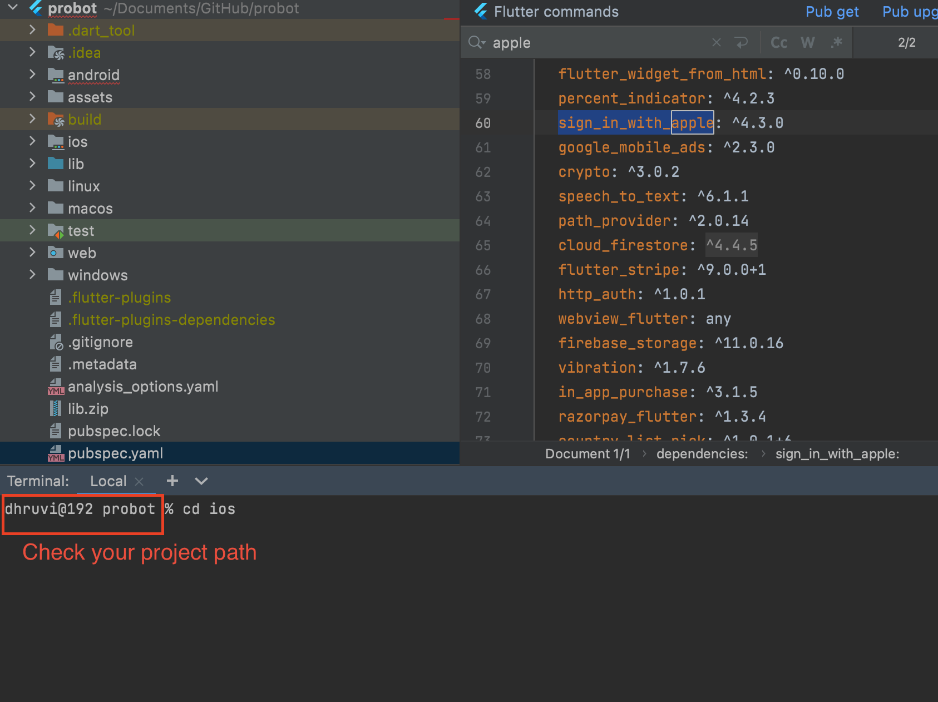Click the new line icon in search bar

point(742,43)
